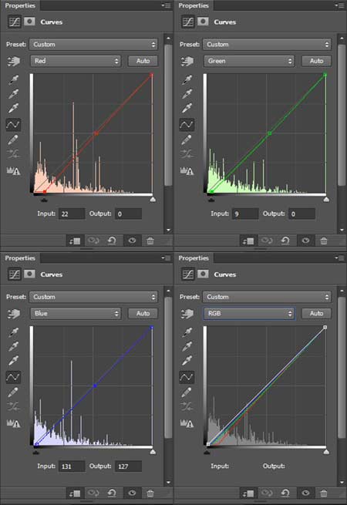347x505 pixels.
Task: Click Auto button in Green channel panel
Action: 316,61
